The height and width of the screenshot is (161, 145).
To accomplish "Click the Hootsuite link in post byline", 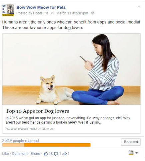I will click(x=41, y=13).
